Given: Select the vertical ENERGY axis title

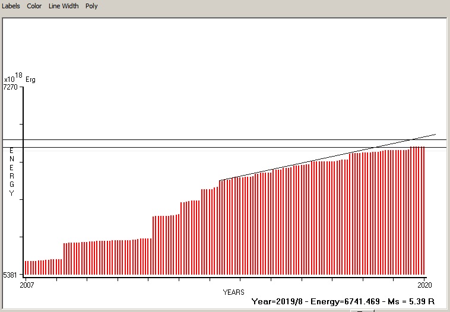Looking at the screenshot, I should pyautogui.click(x=11, y=172).
